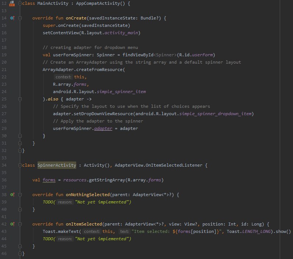Click the underlined forms variable on line 36
This screenshot has width=293, height=259.
click(x=49, y=180)
